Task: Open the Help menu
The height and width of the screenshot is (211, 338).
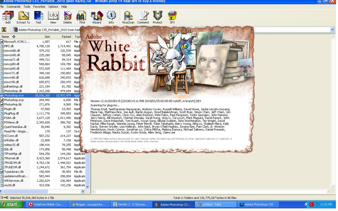Action: pos(64,7)
